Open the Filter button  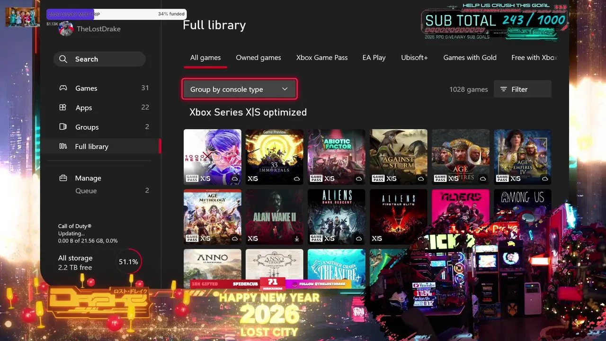click(523, 89)
